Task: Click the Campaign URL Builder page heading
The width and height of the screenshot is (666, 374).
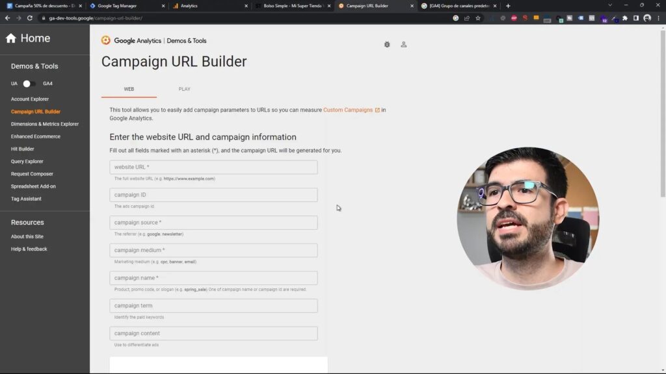Action: point(174,62)
